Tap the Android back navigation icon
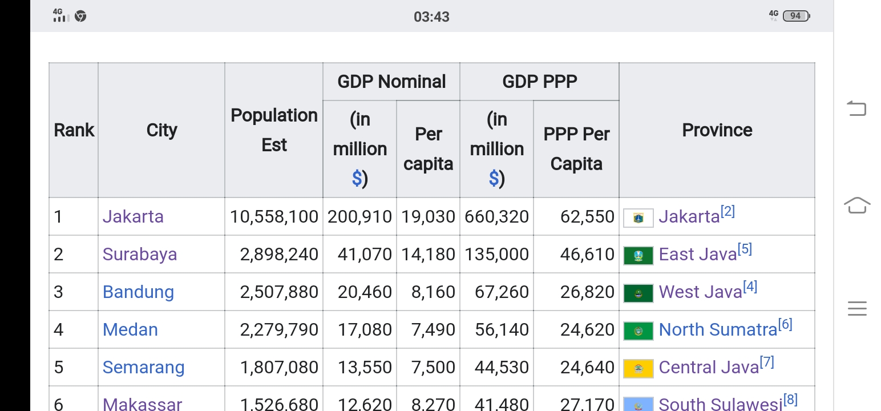 856,108
